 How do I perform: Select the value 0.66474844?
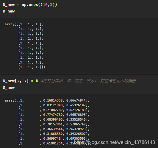[x=76, y=100]
